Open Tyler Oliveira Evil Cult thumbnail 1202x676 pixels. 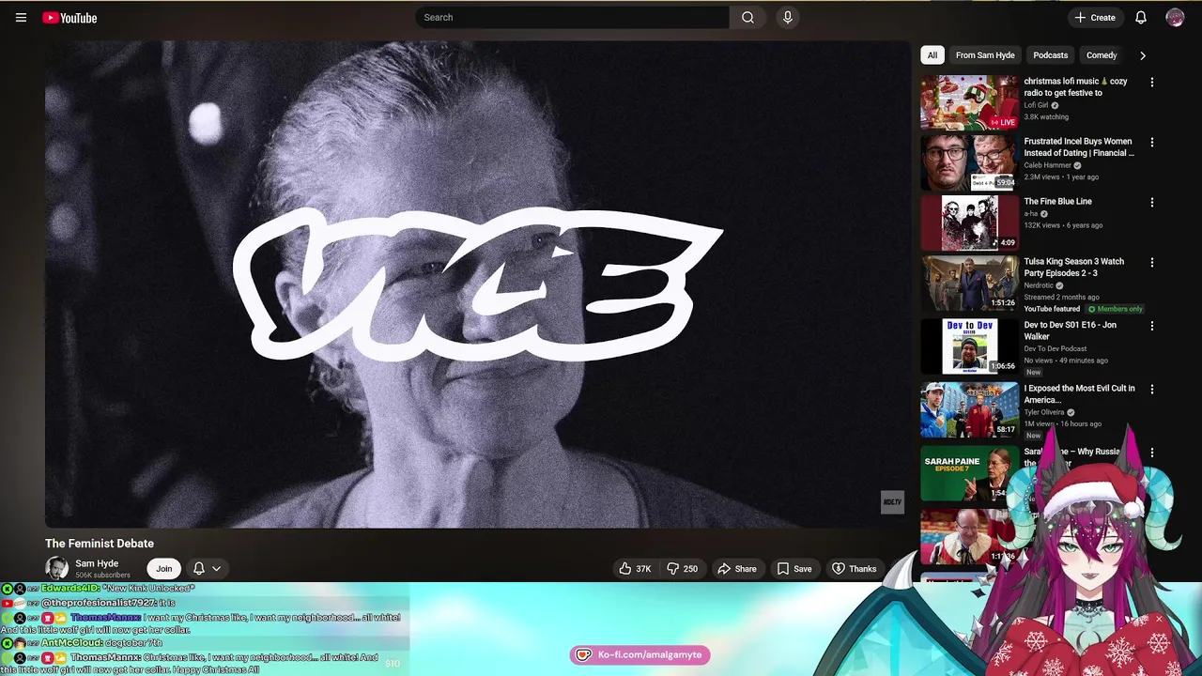[x=969, y=409]
